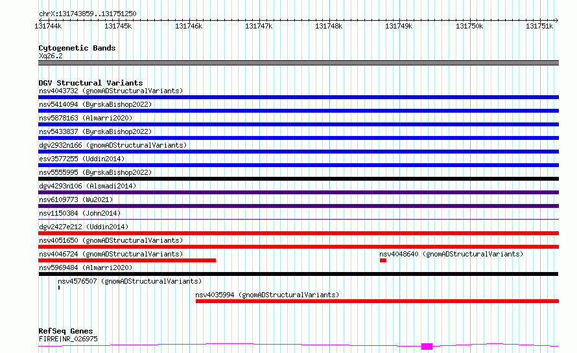Select the gray Xq26.2 cytogenetic band bar

(x=298, y=63)
